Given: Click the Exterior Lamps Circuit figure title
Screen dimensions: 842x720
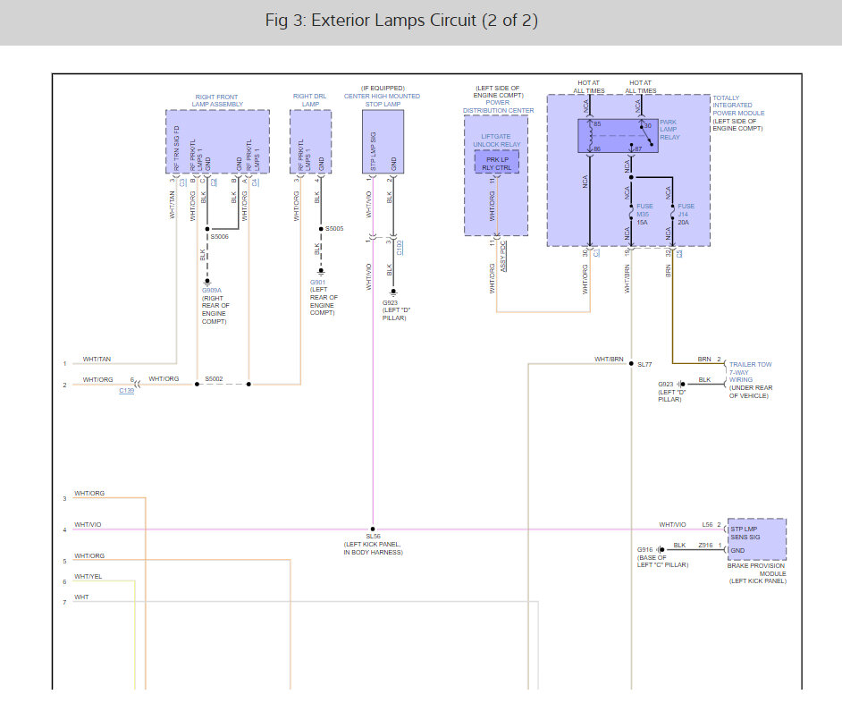Looking at the screenshot, I should (x=401, y=21).
